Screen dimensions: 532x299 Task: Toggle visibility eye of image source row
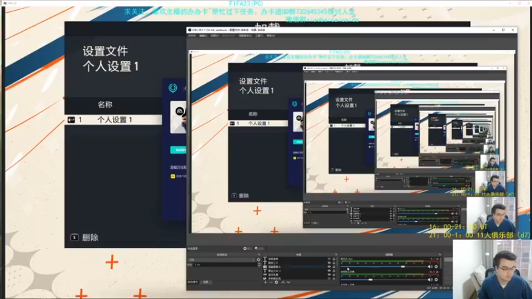[329, 266]
